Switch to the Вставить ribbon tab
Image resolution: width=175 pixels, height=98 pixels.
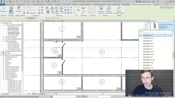(58, 5)
